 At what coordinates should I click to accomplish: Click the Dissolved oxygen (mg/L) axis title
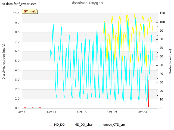4,62
